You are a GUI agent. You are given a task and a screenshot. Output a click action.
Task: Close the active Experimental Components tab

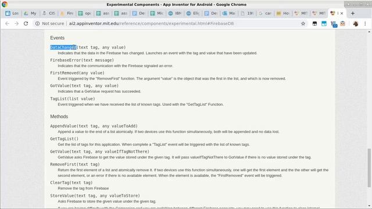click(342, 13)
